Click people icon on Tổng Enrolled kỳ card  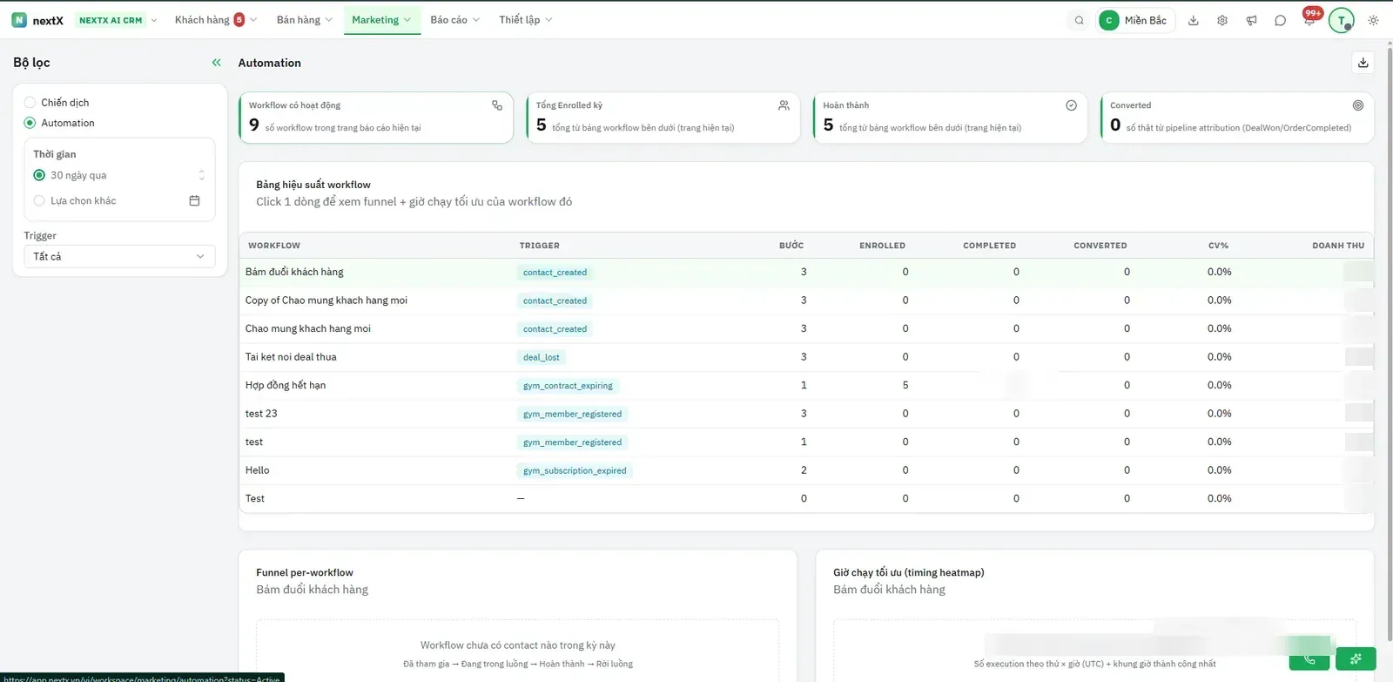coord(784,105)
